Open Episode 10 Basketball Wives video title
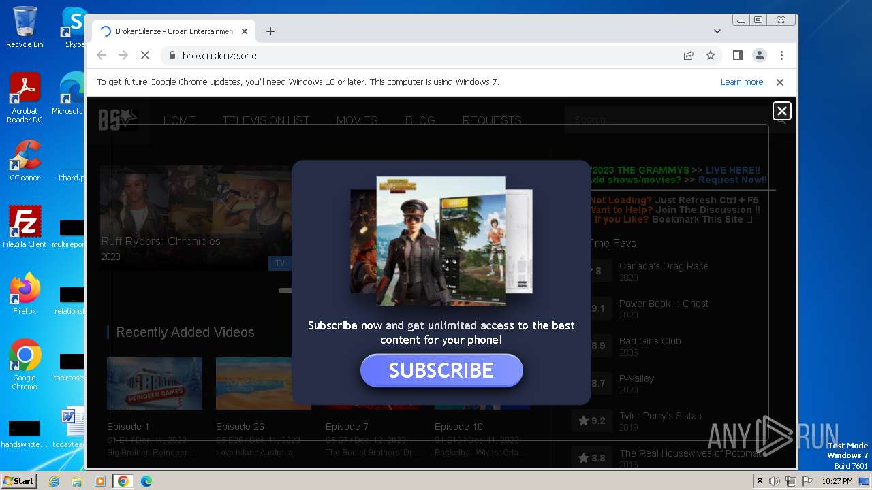This screenshot has height=490, width=872. [x=458, y=427]
